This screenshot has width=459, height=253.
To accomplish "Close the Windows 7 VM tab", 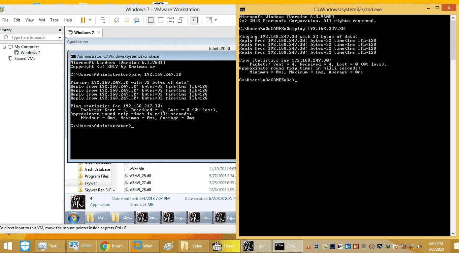I will (99, 33).
